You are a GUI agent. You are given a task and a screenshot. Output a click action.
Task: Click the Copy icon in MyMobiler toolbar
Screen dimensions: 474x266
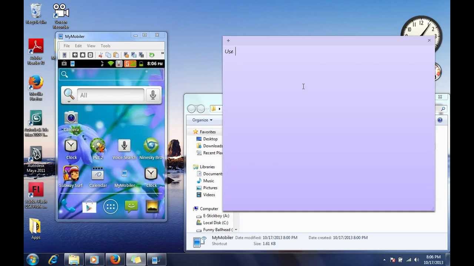click(108, 55)
